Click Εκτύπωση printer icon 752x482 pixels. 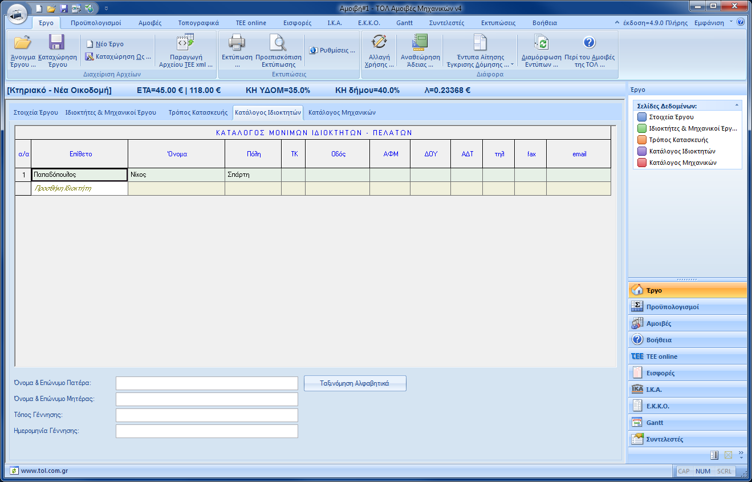coord(237,42)
